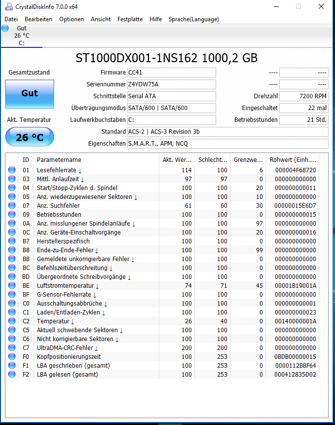Open the Datei menu

(11, 19)
